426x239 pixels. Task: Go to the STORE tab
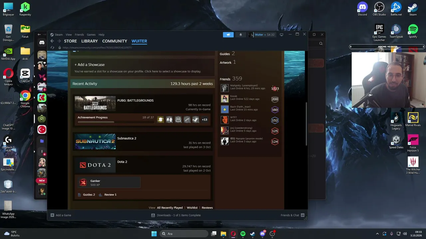(70, 41)
